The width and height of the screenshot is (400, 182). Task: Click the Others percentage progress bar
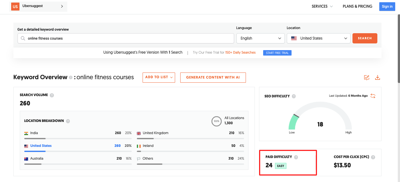coord(190,164)
